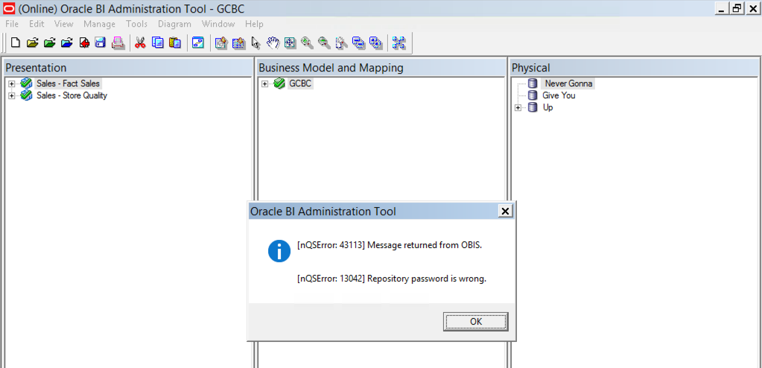Viewport: 762px width, 368px height.
Task: Click the Presentation pane header
Action: (127, 68)
